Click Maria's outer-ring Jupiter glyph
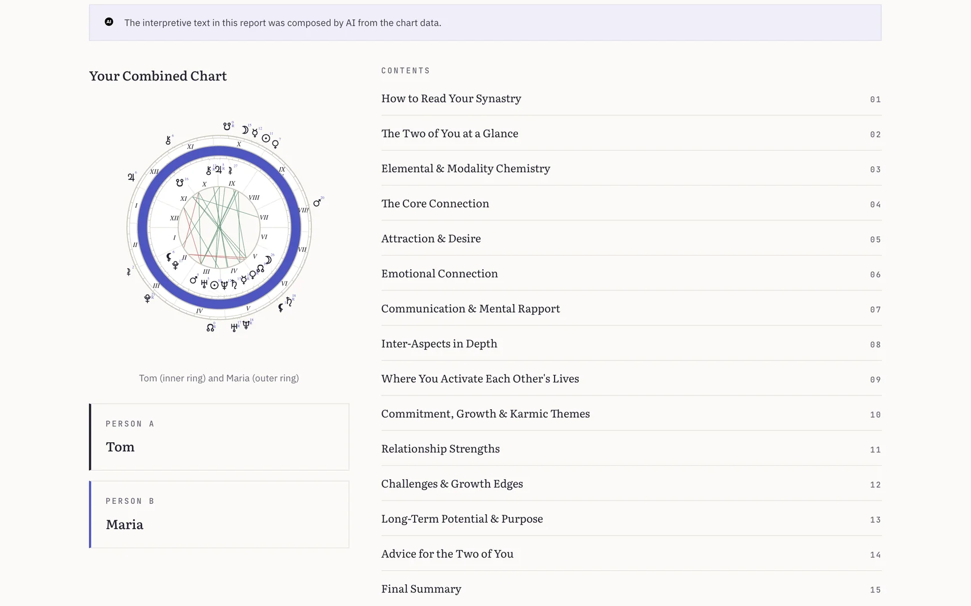Image resolution: width=971 pixels, height=606 pixels. (131, 177)
